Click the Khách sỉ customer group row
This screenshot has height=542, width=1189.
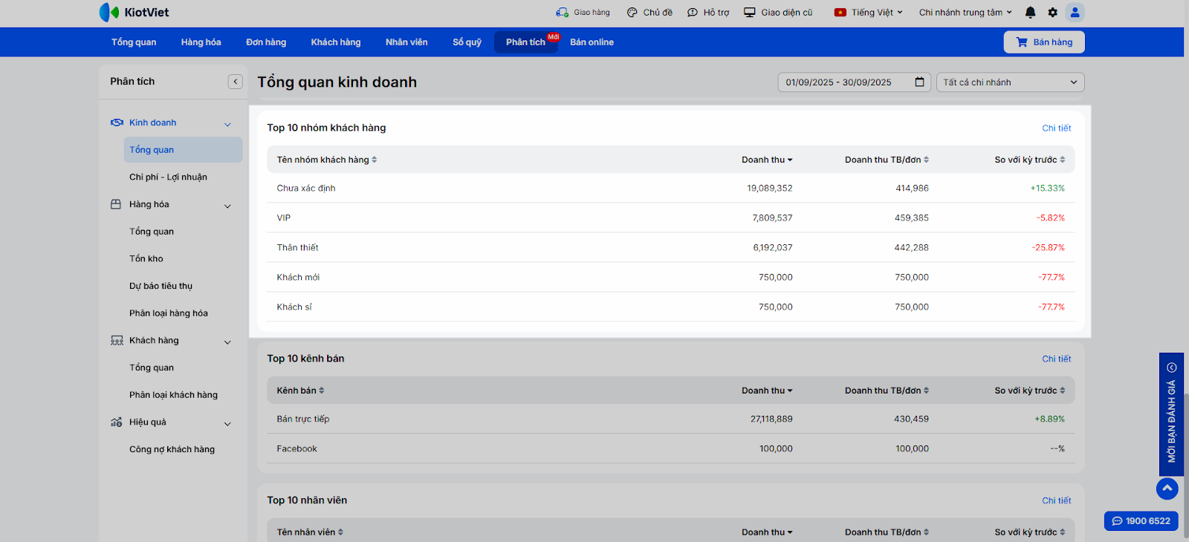(x=671, y=307)
